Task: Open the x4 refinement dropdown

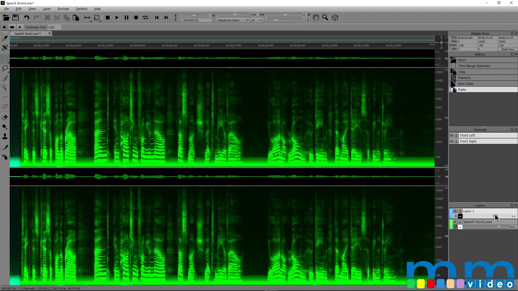Action: tap(257, 20)
